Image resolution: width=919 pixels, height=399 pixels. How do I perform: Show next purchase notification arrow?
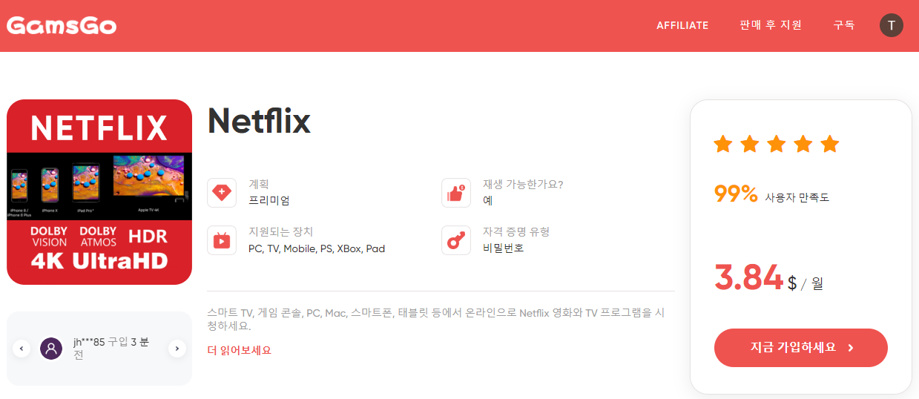click(x=177, y=349)
